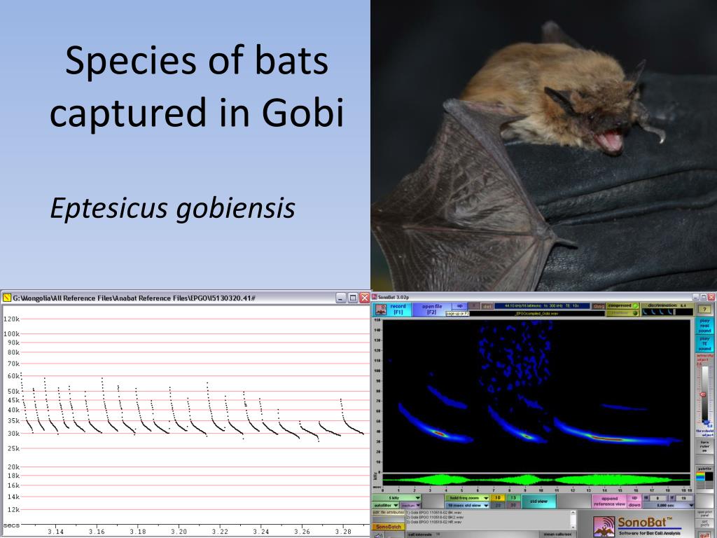Click append reference view

click(x=609, y=502)
